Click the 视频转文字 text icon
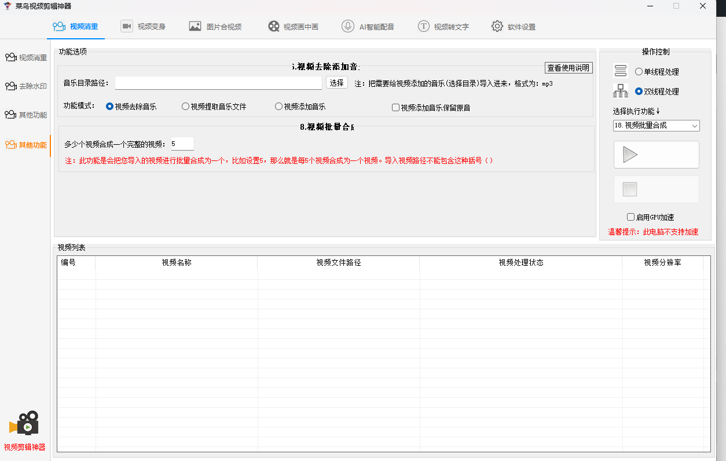Viewport: 726px width, 461px height. [x=424, y=26]
